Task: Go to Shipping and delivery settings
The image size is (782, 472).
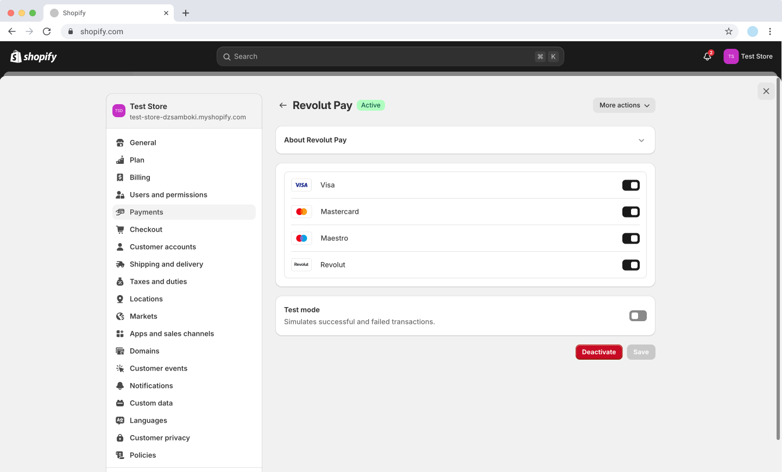Action: [x=184, y=264]
